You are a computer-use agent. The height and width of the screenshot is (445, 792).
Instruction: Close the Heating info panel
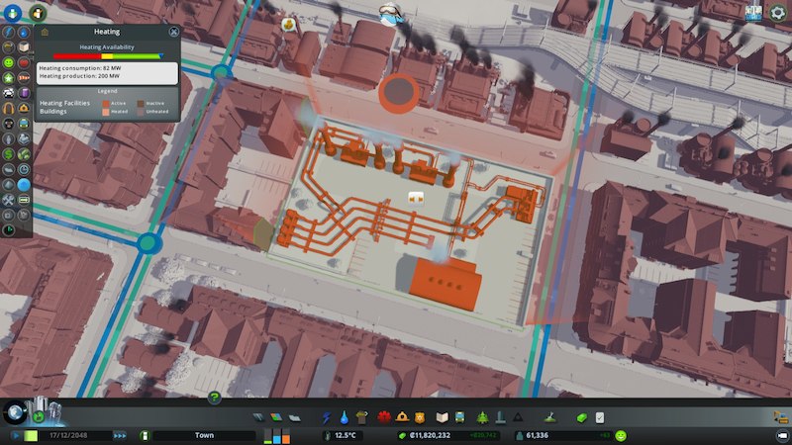tap(174, 32)
